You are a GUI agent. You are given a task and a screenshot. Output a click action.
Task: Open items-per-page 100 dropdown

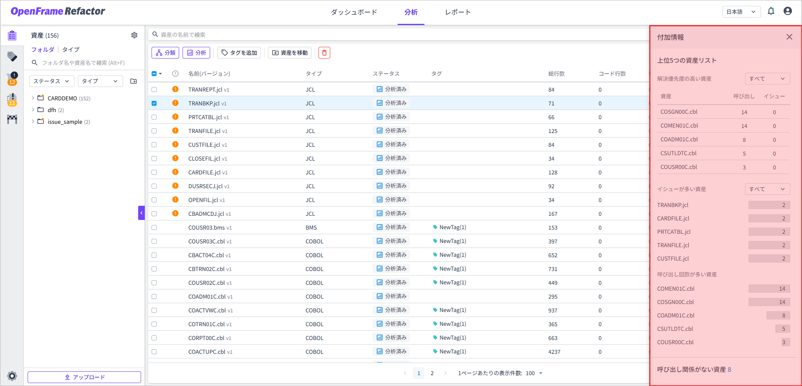click(x=535, y=373)
